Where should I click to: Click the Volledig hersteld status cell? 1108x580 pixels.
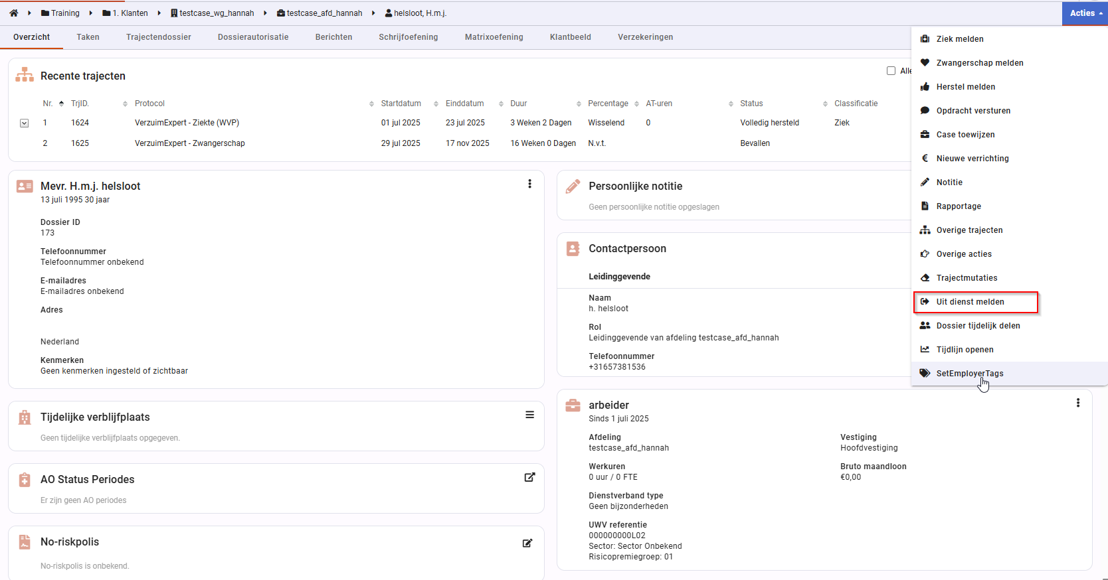click(770, 123)
